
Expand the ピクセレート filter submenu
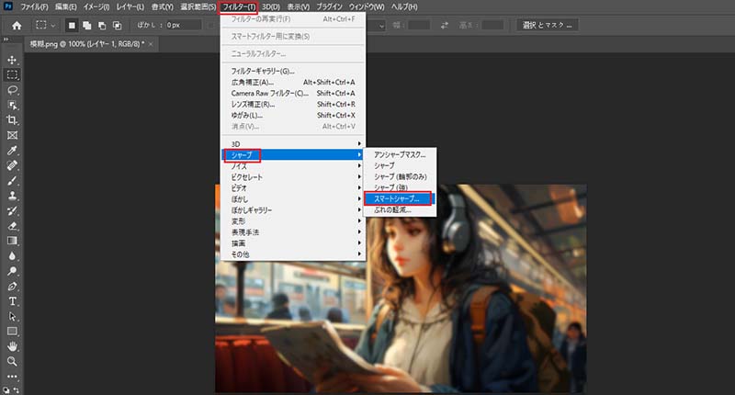coord(293,177)
